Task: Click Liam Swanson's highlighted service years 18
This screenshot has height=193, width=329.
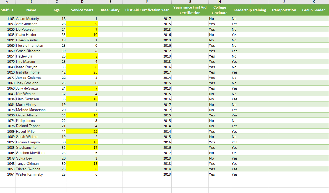Action: (x=82, y=99)
